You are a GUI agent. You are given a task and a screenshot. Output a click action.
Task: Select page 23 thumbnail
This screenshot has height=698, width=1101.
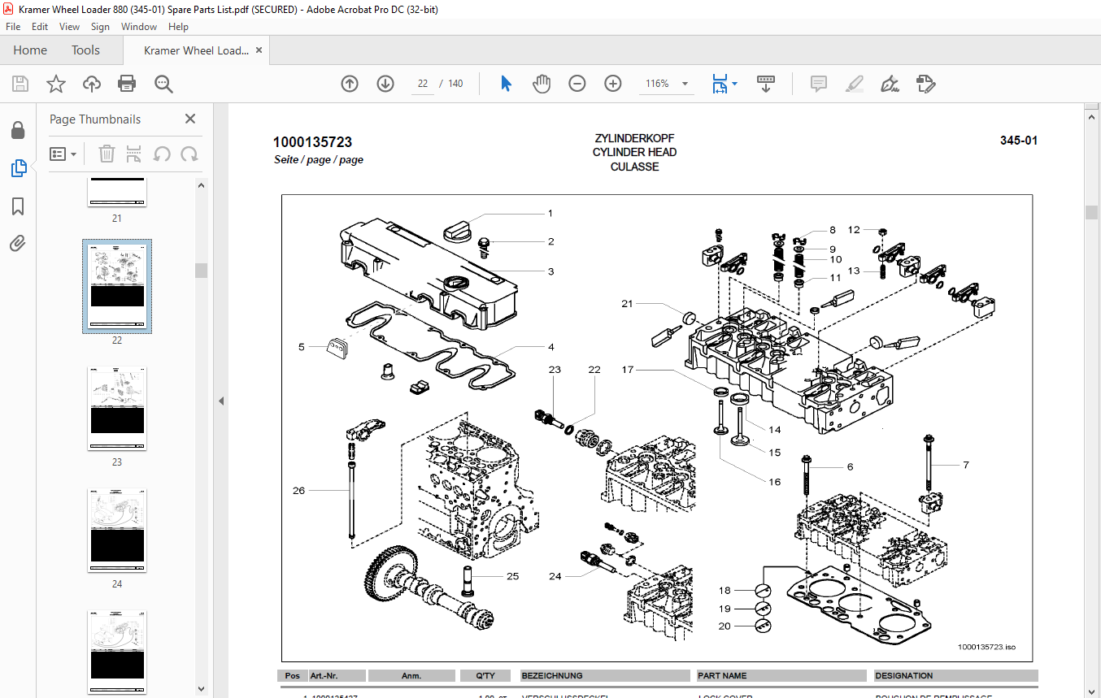117,409
